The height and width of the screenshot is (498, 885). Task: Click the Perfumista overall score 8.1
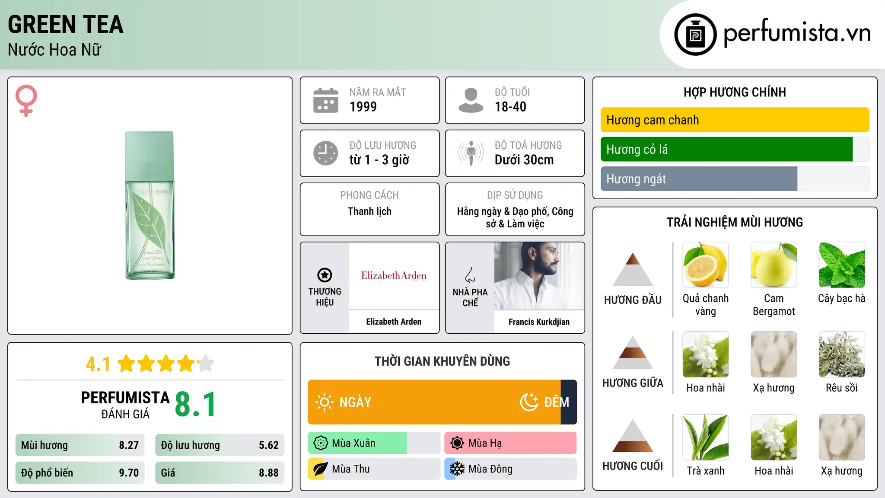(x=196, y=405)
